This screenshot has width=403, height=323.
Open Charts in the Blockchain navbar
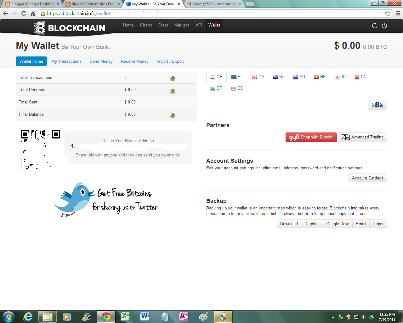[x=146, y=25]
